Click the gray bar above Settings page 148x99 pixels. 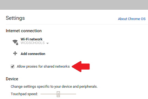pyautogui.click(x=74, y=5)
